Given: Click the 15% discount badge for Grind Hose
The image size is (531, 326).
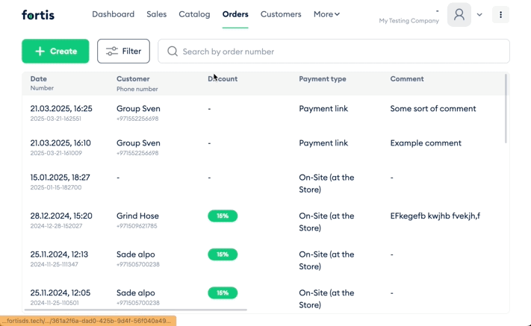Looking at the screenshot, I should click(x=223, y=216).
